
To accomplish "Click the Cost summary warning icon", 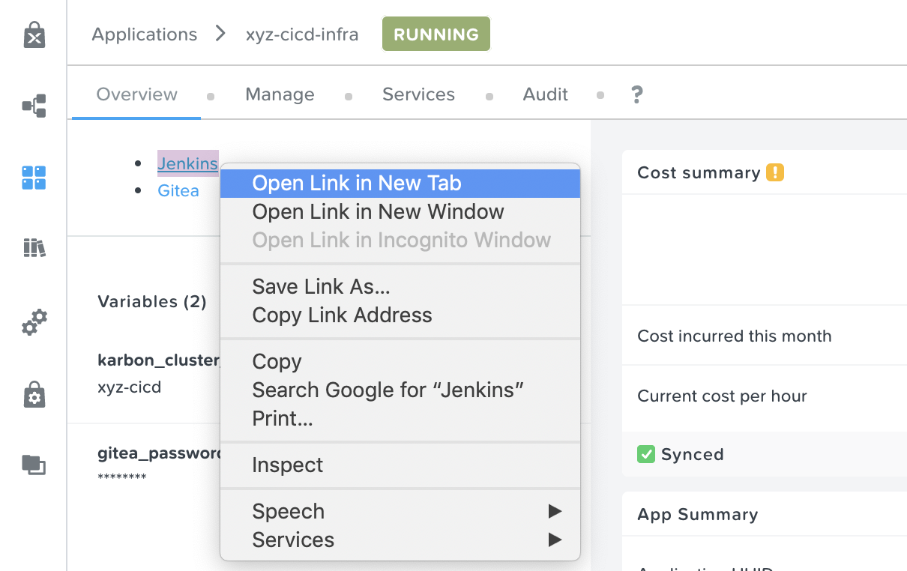I will (775, 172).
